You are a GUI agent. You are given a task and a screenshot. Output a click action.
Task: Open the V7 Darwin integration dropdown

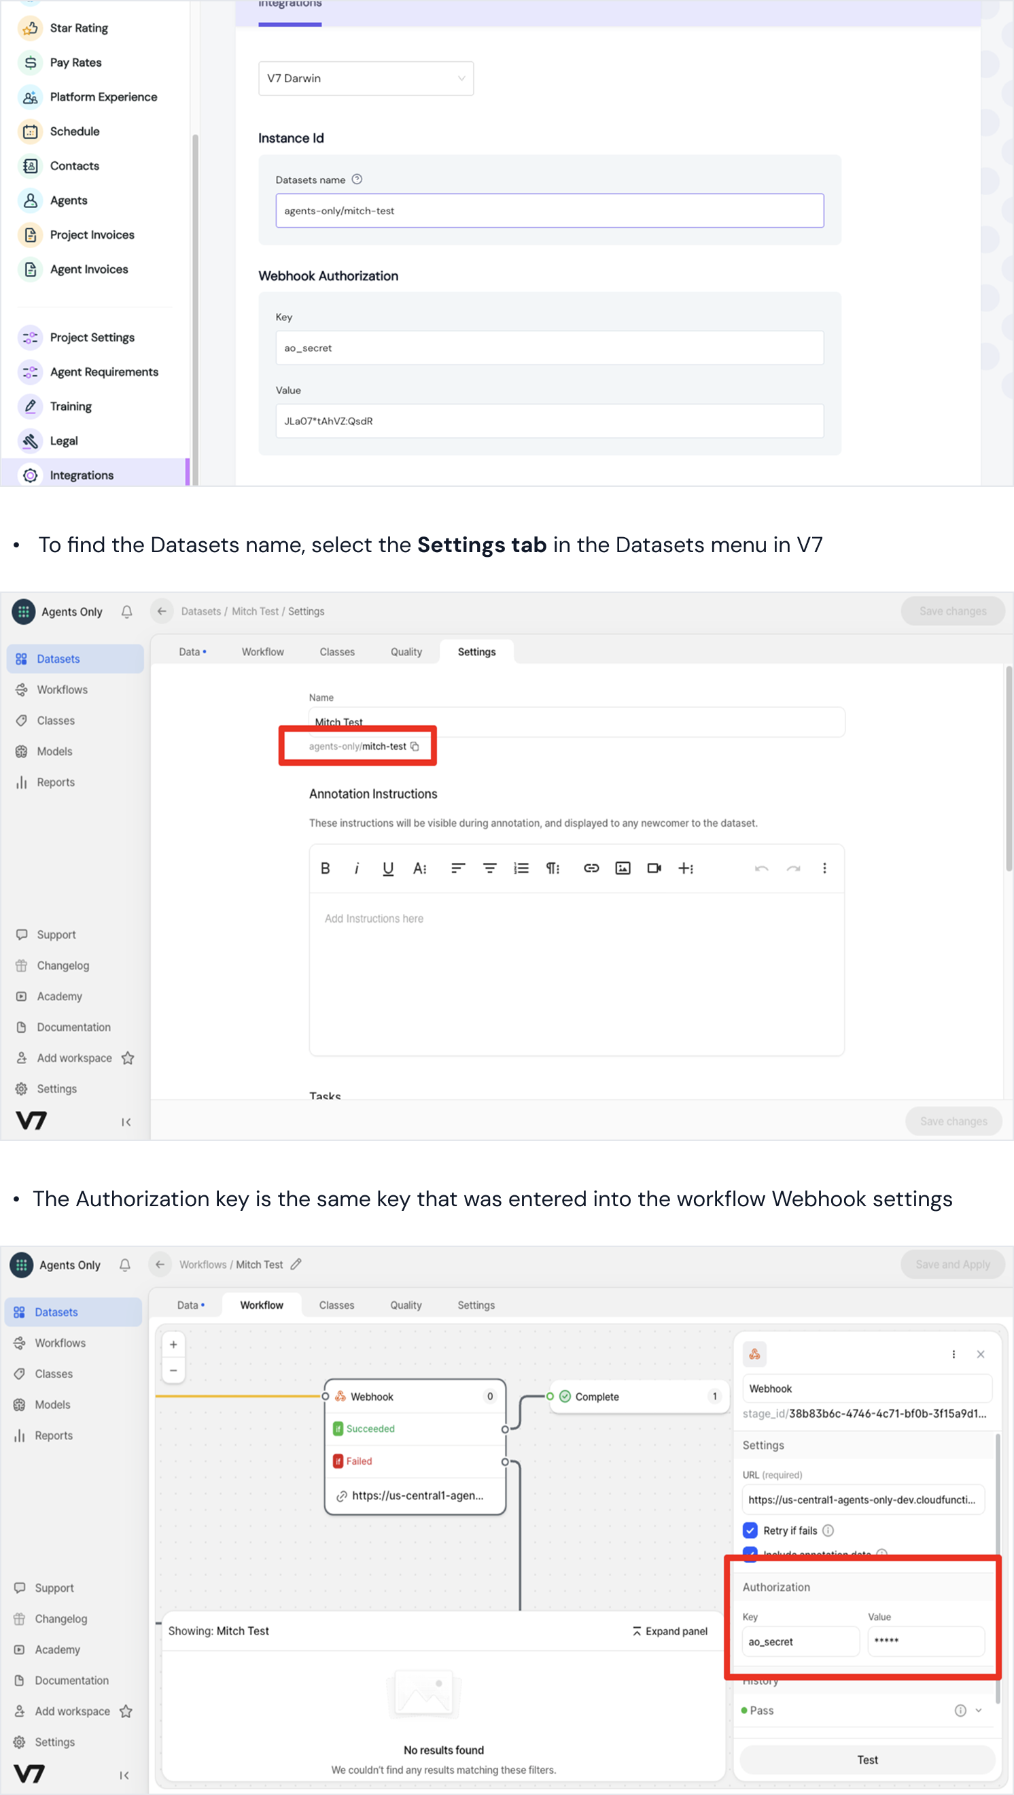[x=366, y=78]
